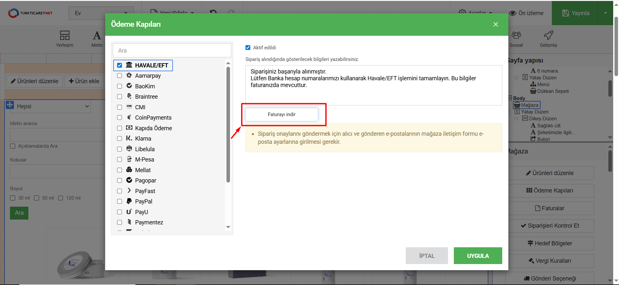Expand the Yayınla dropdown arrow

[x=605, y=13]
